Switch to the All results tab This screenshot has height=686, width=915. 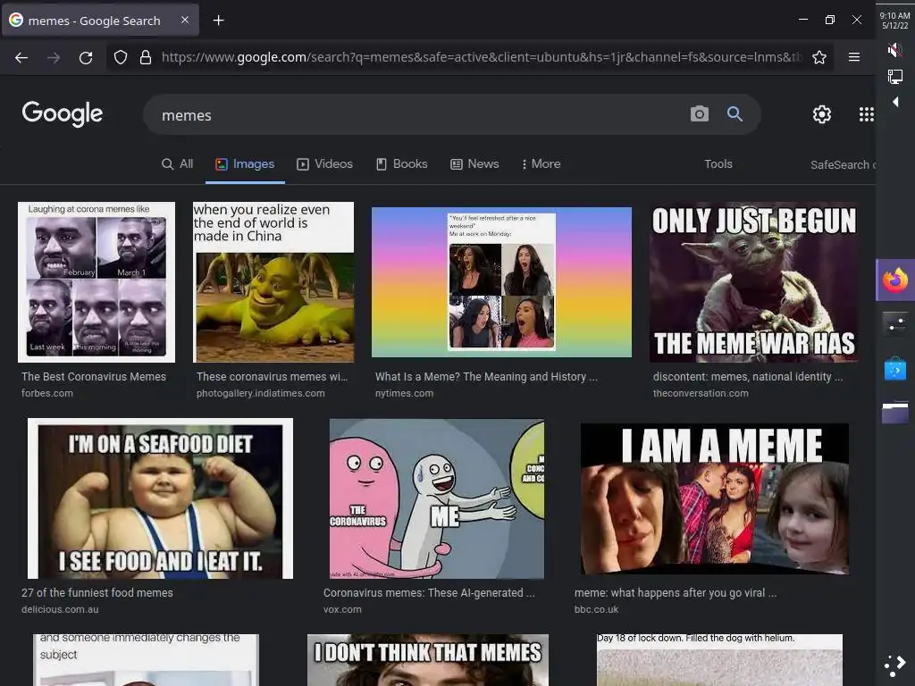[x=178, y=164]
